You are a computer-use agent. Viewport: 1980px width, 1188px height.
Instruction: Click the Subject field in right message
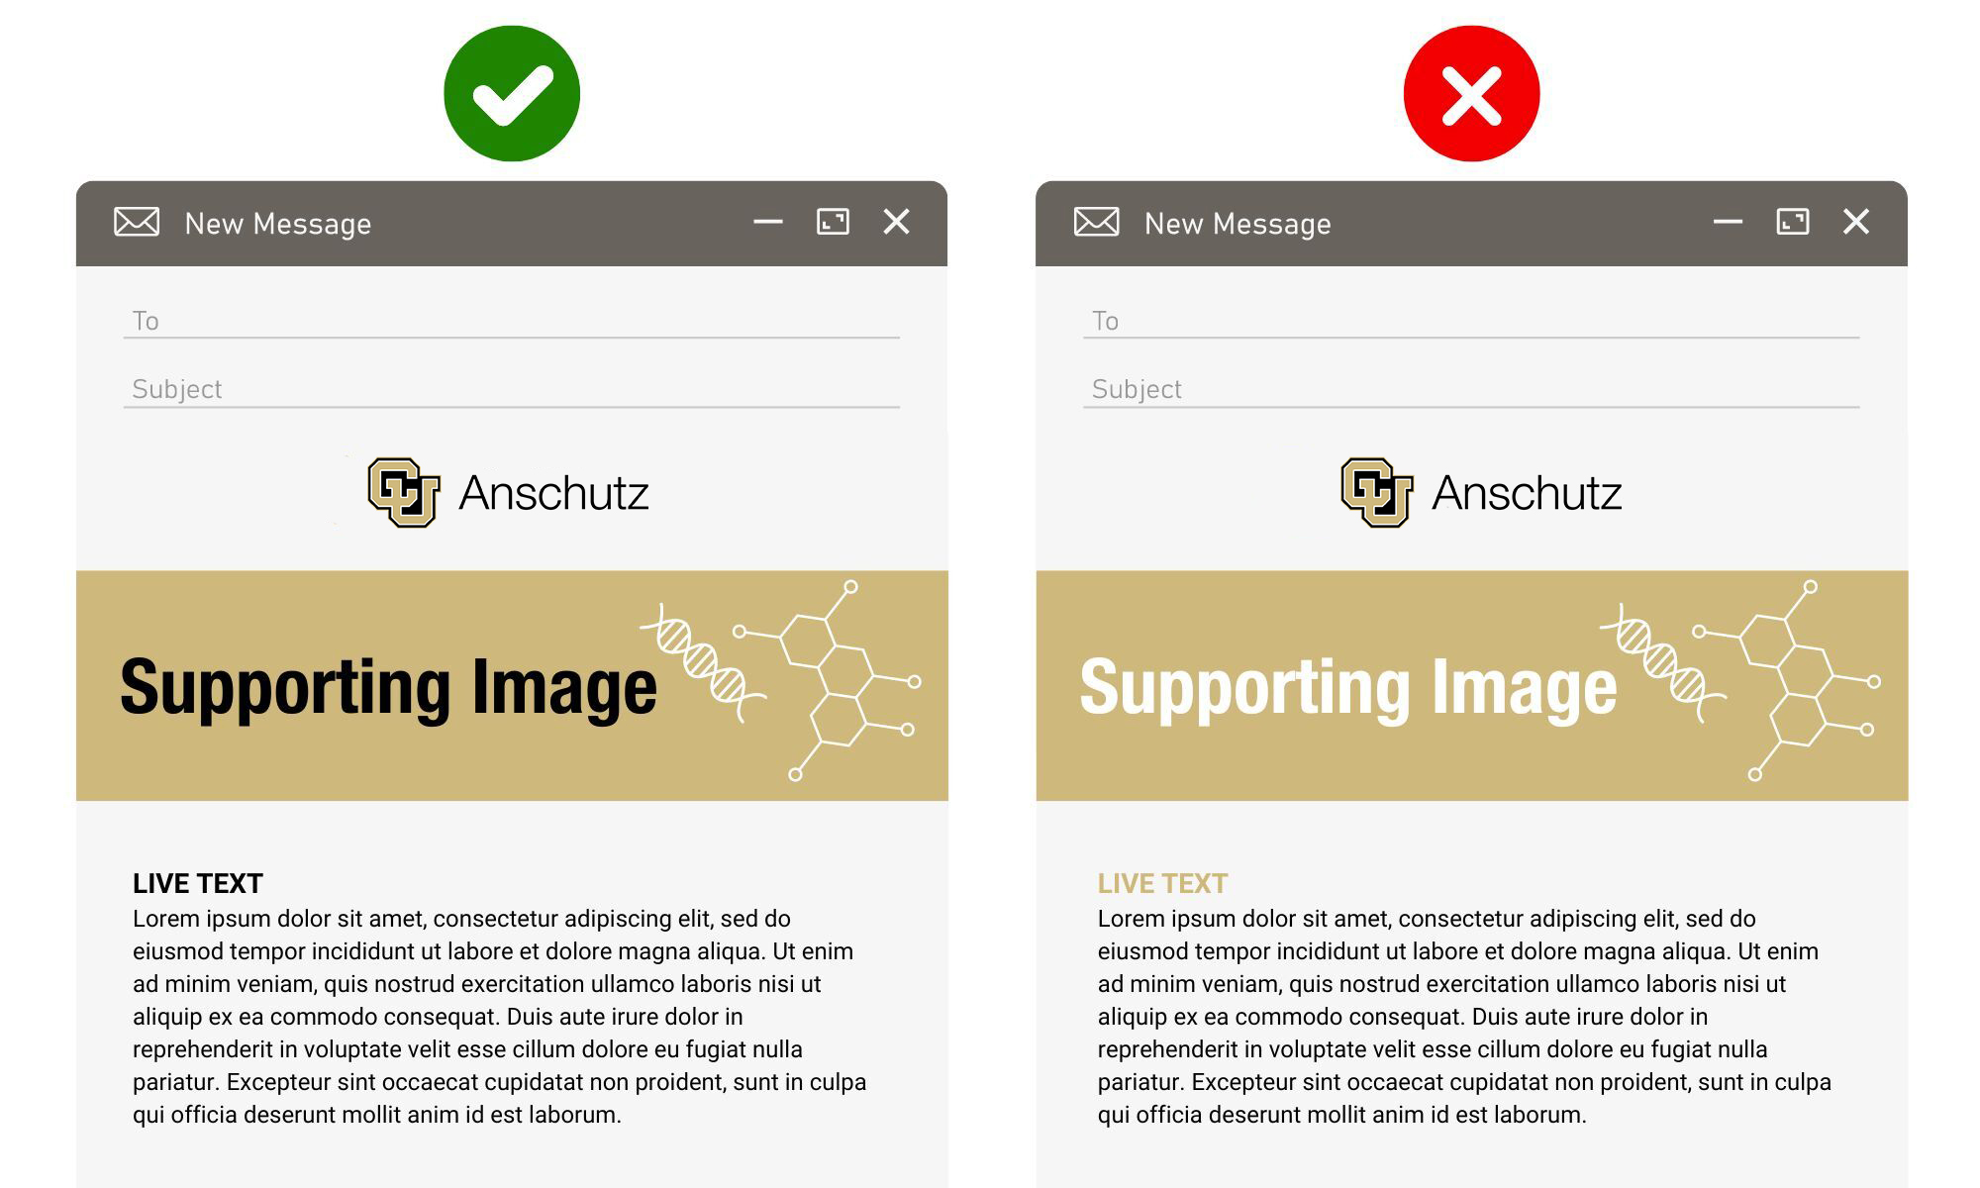point(1471,390)
